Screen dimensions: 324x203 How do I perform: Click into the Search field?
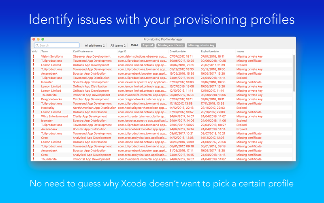pyautogui.click(x=57, y=45)
